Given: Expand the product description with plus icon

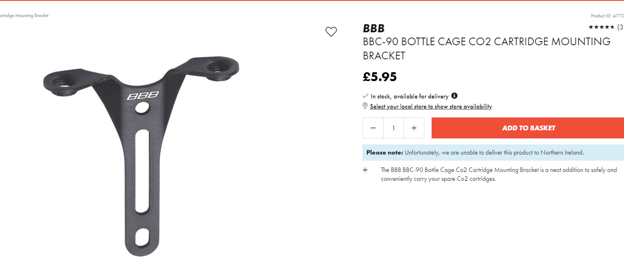Looking at the screenshot, I should [x=365, y=170].
